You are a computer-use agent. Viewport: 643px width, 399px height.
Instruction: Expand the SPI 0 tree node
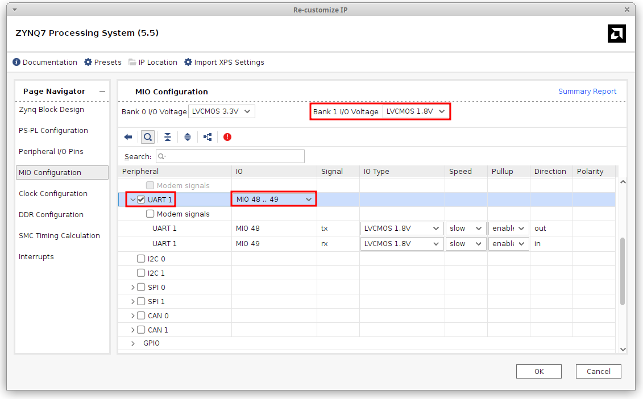coord(133,288)
